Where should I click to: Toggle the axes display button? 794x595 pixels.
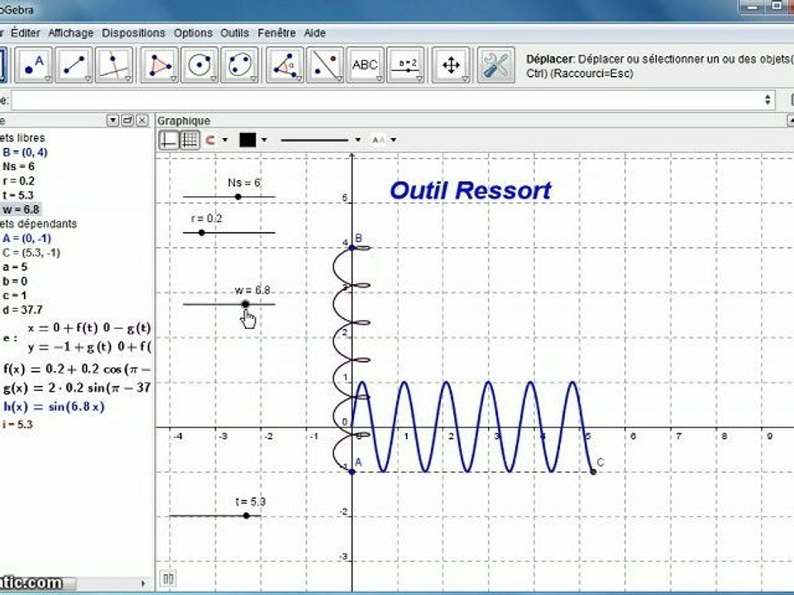[169, 140]
